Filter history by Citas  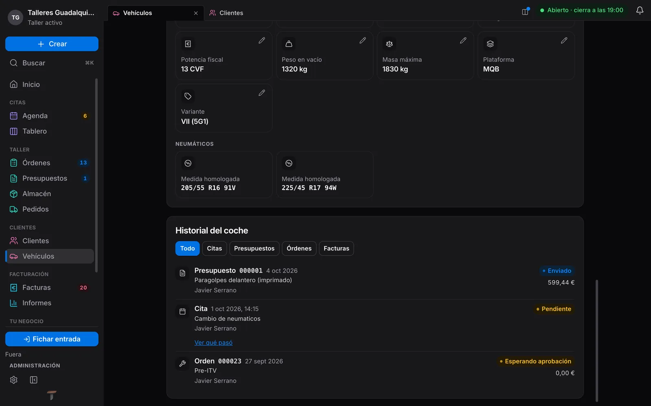pos(214,248)
